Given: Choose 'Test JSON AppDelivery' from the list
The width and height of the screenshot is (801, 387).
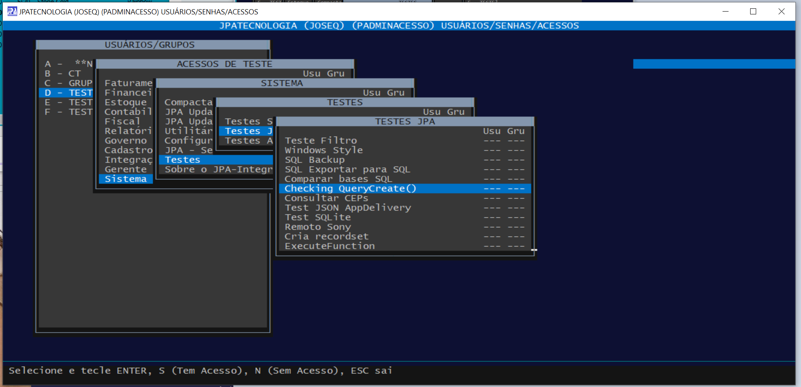Looking at the screenshot, I should click(405, 208).
